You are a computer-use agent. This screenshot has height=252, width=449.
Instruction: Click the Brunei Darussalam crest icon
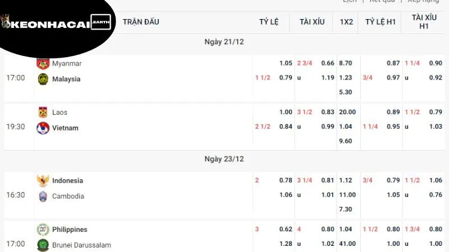click(43, 245)
